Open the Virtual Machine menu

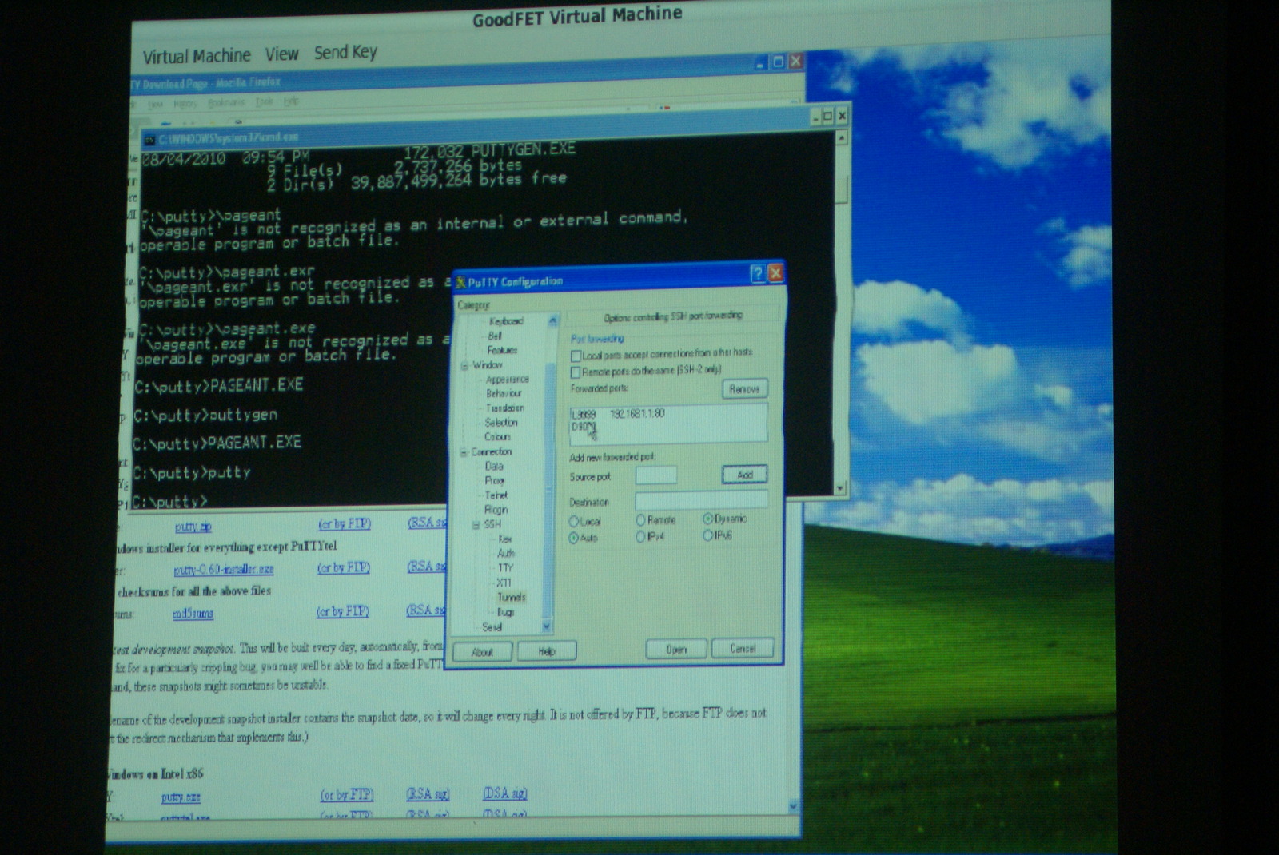[196, 56]
